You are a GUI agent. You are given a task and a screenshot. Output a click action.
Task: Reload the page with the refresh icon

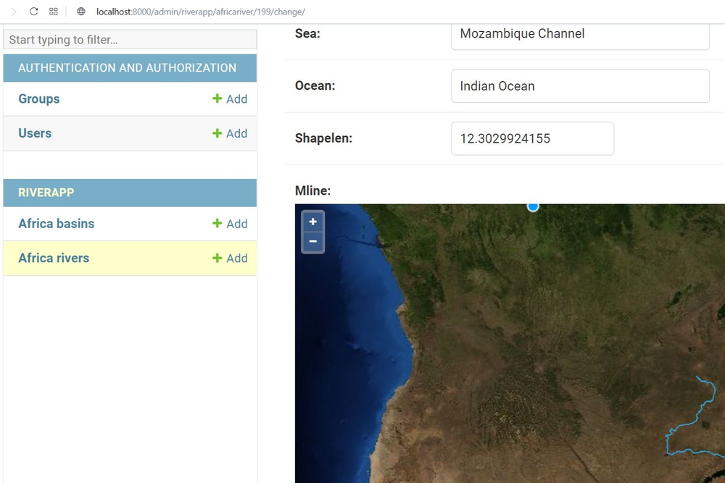tap(34, 12)
